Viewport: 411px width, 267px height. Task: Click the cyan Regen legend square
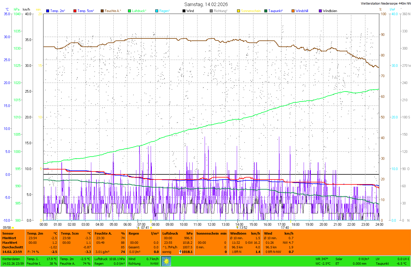point(157,11)
